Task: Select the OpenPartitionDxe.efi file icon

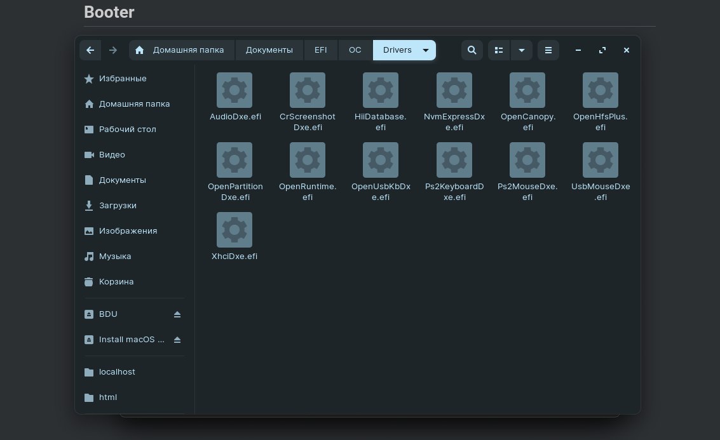Action: tap(234, 159)
